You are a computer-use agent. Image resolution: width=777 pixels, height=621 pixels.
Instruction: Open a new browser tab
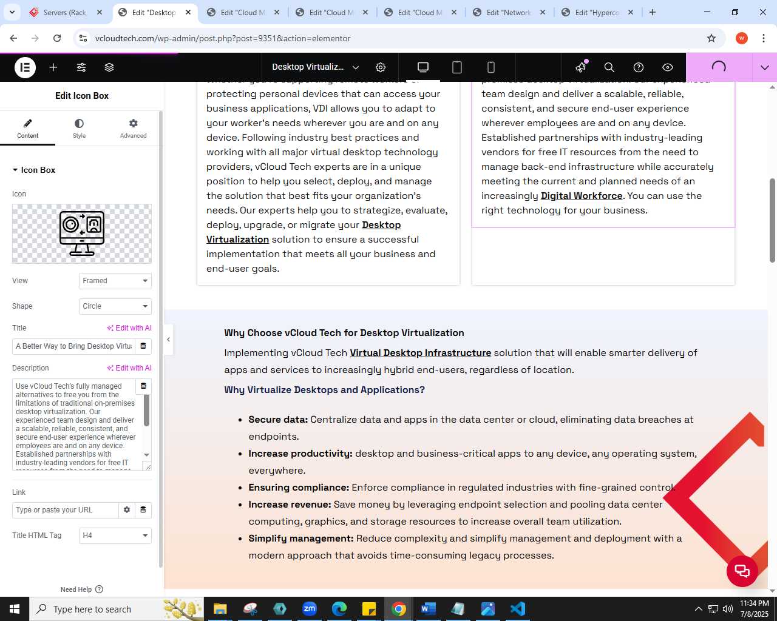coord(653,12)
